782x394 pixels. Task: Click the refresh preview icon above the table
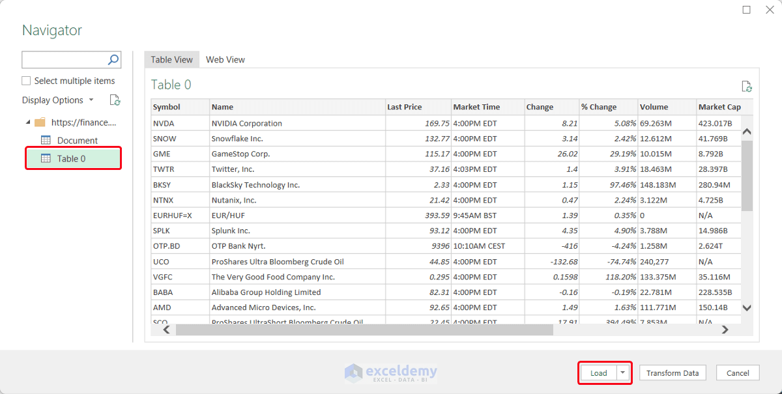[747, 87]
